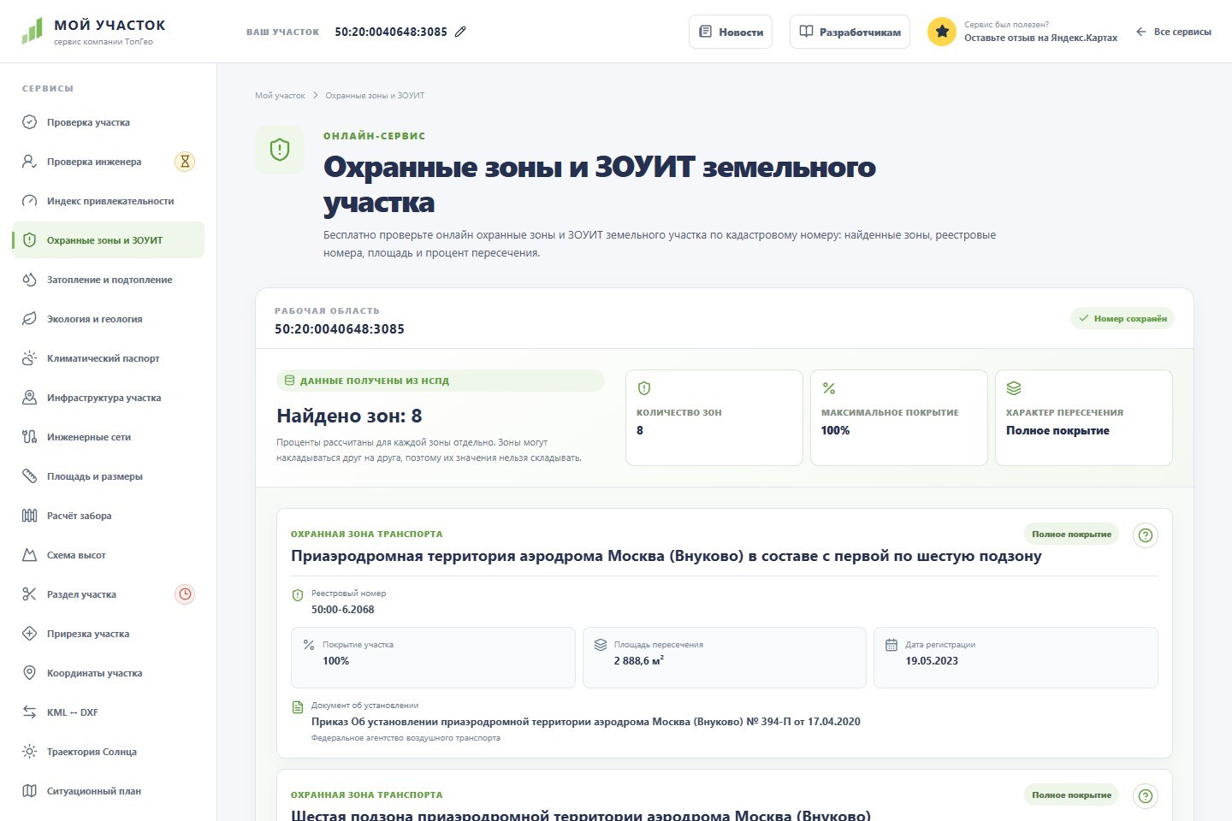The width and height of the screenshot is (1232, 821).
Task: Click the Прирезка участка plus-diamond icon
Action: coord(29,634)
